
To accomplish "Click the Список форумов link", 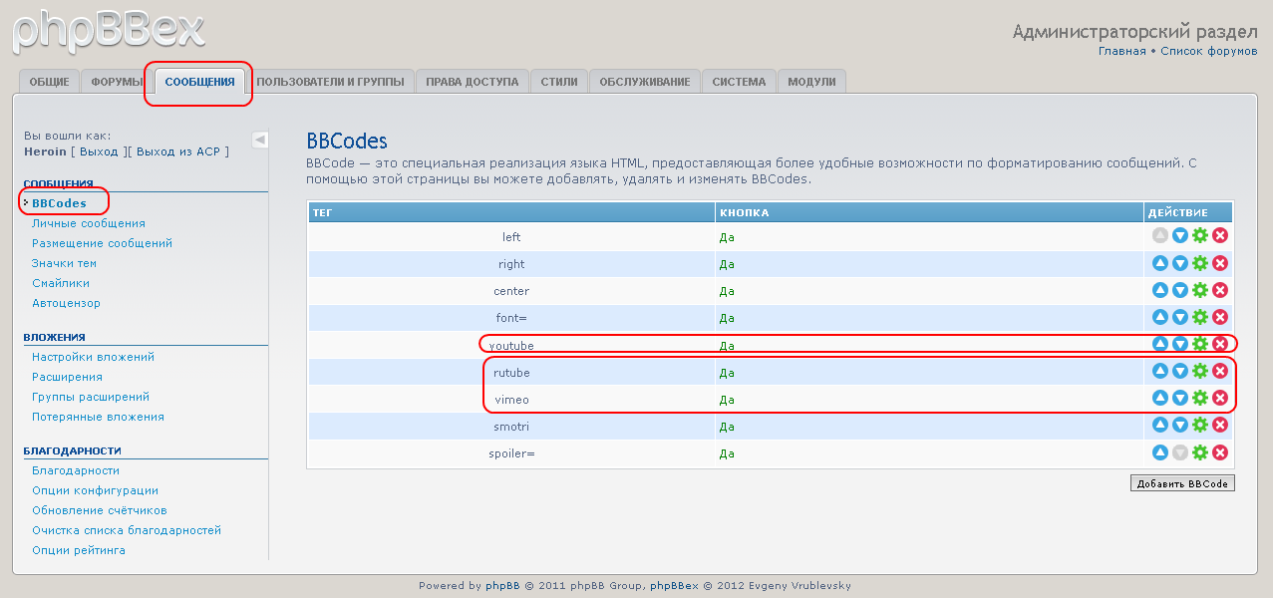I will click(1208, 51).
